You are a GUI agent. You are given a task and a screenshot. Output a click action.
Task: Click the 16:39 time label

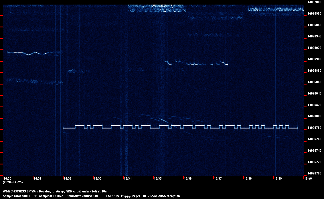(278, 178)
